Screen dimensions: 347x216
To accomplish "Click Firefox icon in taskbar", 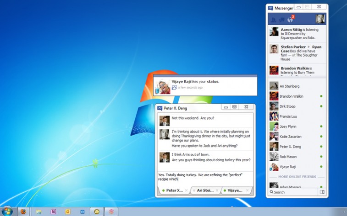I will tap(23, 211).
